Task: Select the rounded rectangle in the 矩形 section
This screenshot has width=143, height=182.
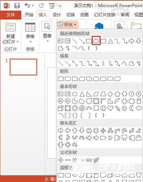Action: 68,79
